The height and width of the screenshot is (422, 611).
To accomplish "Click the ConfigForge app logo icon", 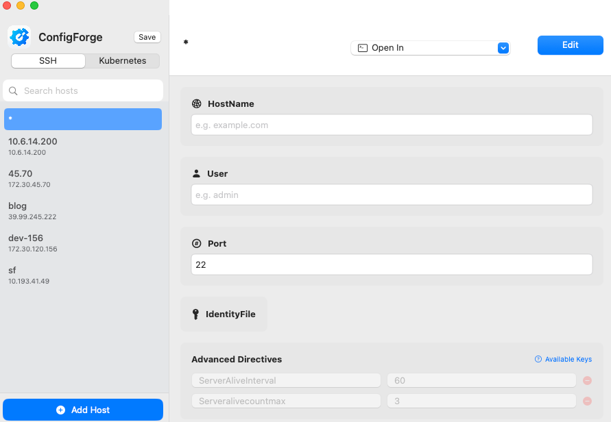I will pos(19,37).
